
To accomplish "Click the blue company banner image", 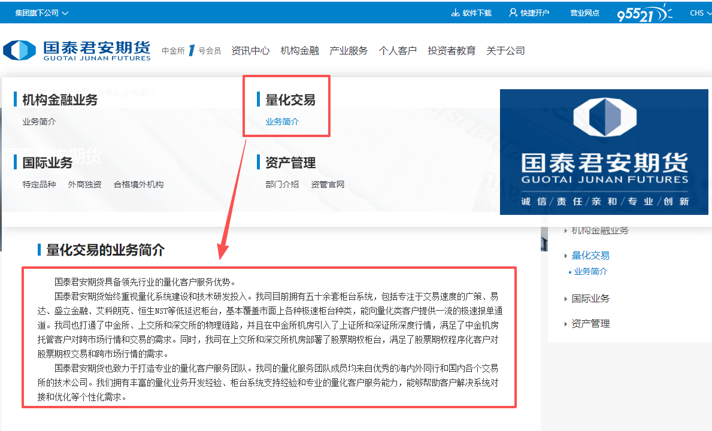I will (604, 151).
